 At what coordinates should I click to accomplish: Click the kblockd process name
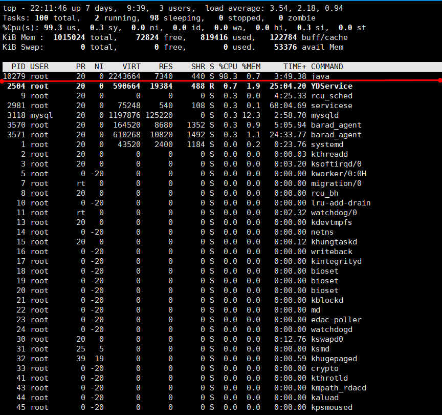point(327,300)
